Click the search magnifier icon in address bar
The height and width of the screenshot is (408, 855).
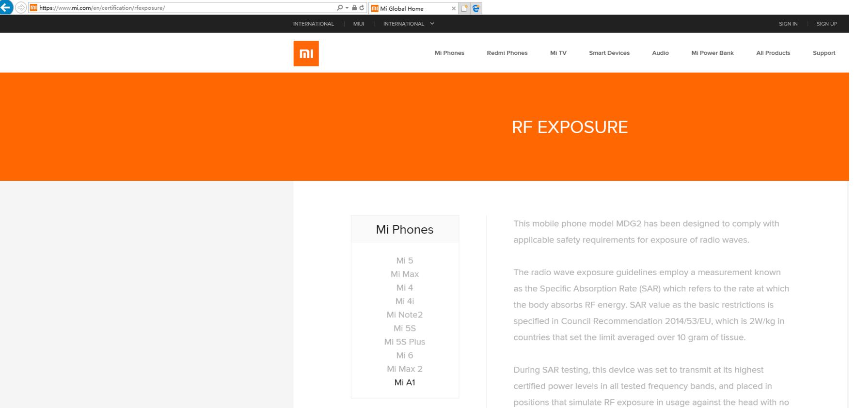340,8
